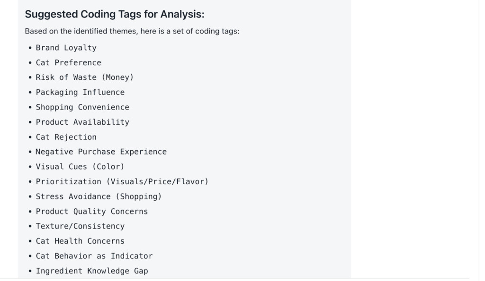Screen dimensions: 485x281
Task: Click the "Shopping Convenience" tag
Action: point(82,107)
